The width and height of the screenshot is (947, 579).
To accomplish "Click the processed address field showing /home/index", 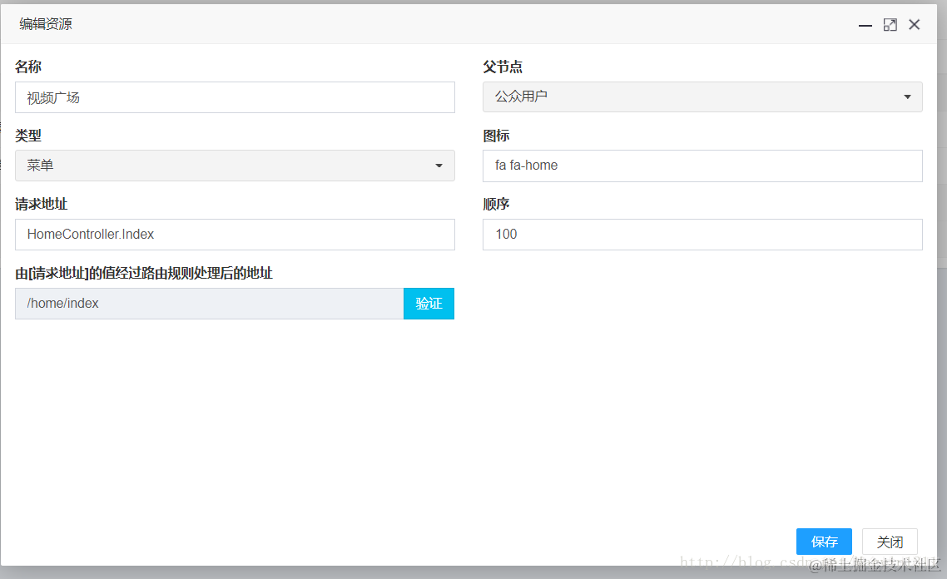I will [x=210, y=303].
